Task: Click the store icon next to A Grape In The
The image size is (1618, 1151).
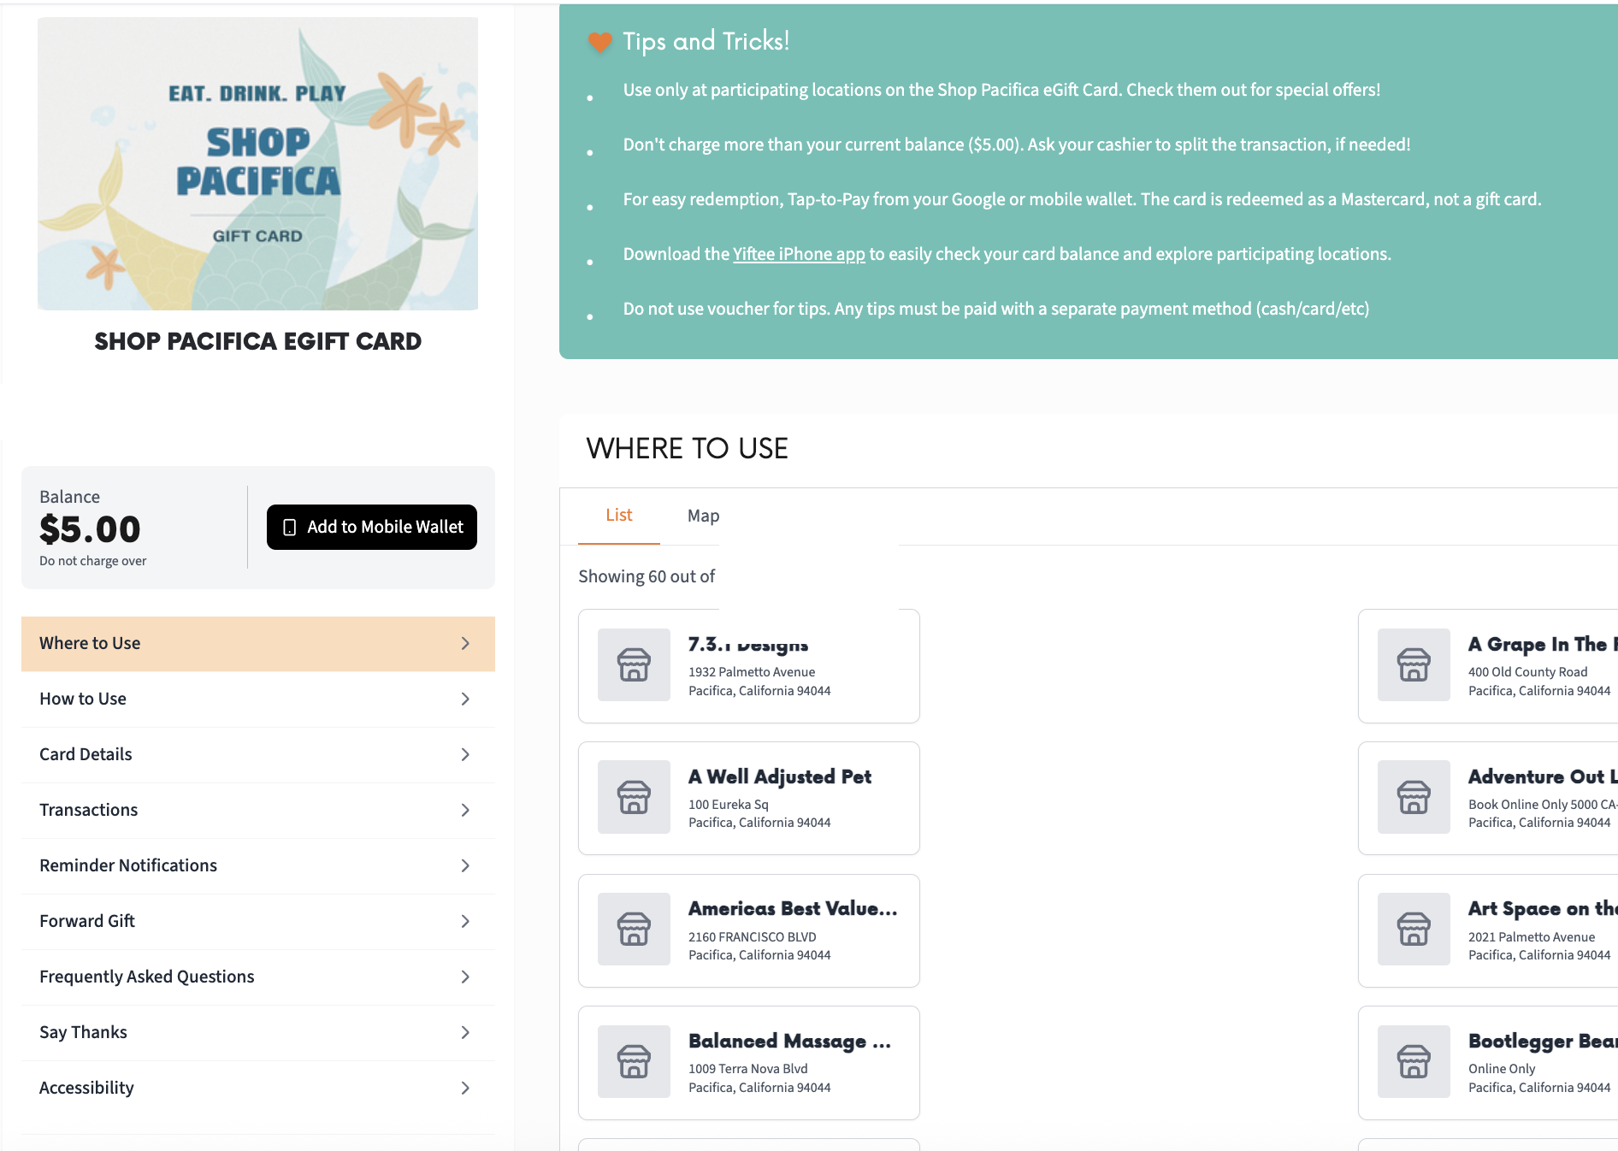Action: pyautogui.click(x=1413, y=665)
